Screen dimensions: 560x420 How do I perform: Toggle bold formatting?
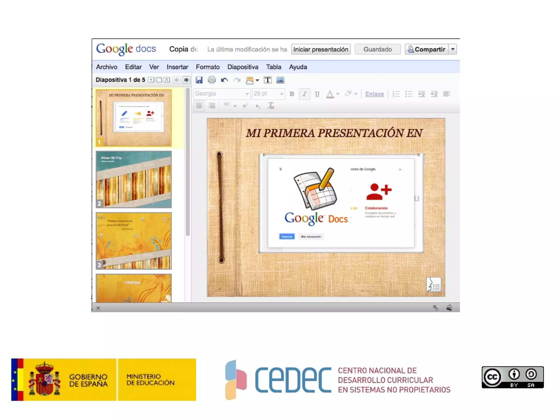tap(292, 94)
